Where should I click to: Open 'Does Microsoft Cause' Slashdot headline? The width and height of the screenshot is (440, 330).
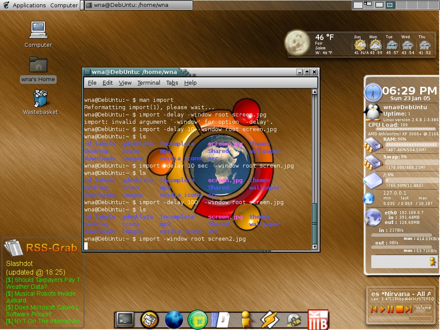(x=43, y=311)
